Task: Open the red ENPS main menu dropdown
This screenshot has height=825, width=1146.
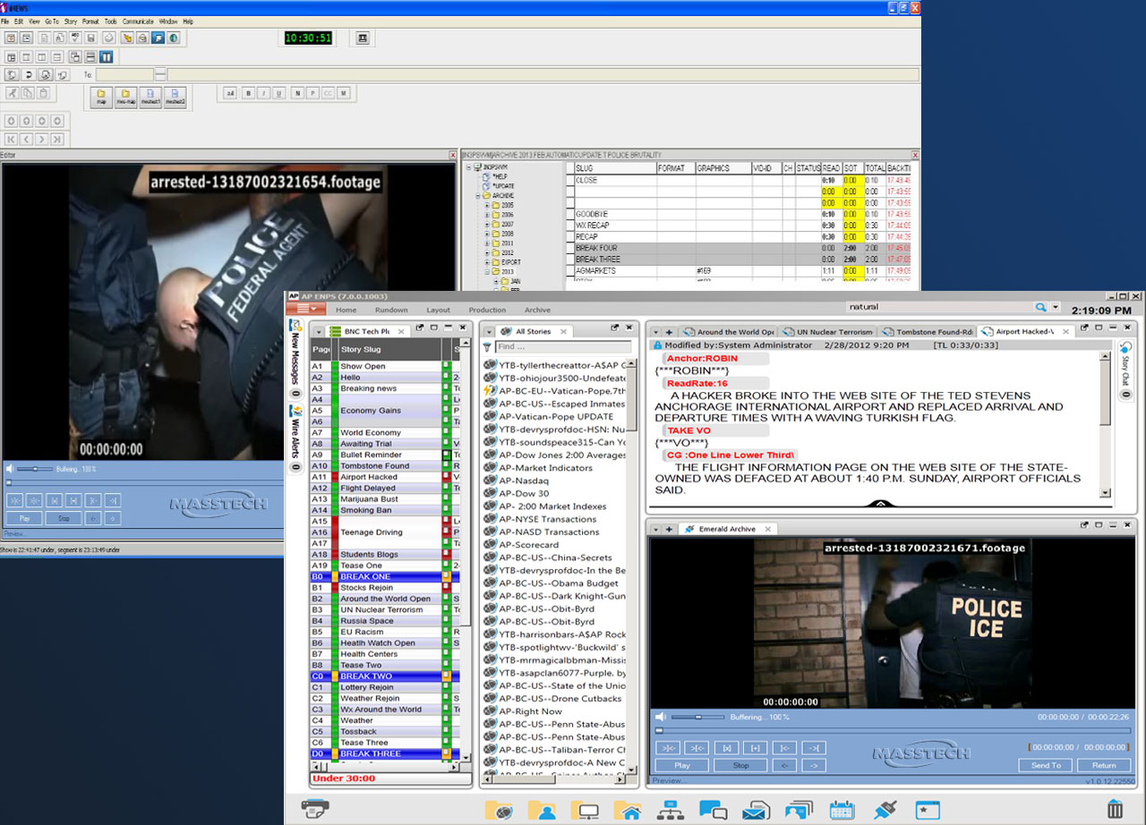Action: pyautogui.click(x=305, y=309)
